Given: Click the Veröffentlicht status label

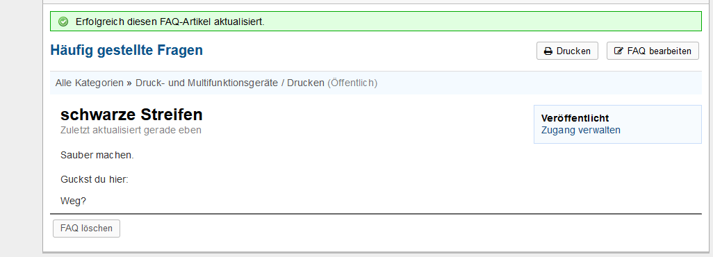Looking at the screenshot, I should click(x=575, y=118).
